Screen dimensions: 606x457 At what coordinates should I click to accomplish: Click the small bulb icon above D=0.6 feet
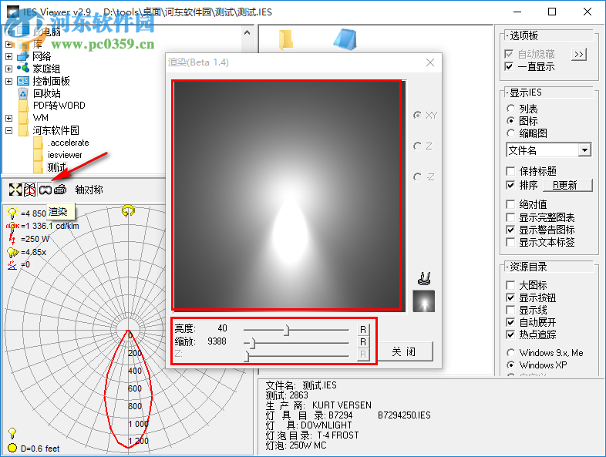click(x=12, y=432)
